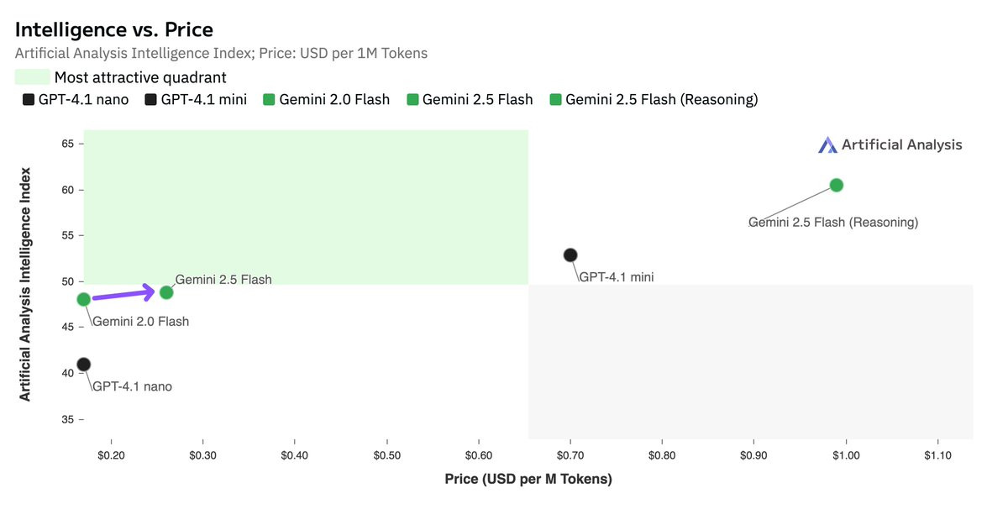
Task: Toggle Gemini 2.5 Flash legend entry
Action: [470, 99]
